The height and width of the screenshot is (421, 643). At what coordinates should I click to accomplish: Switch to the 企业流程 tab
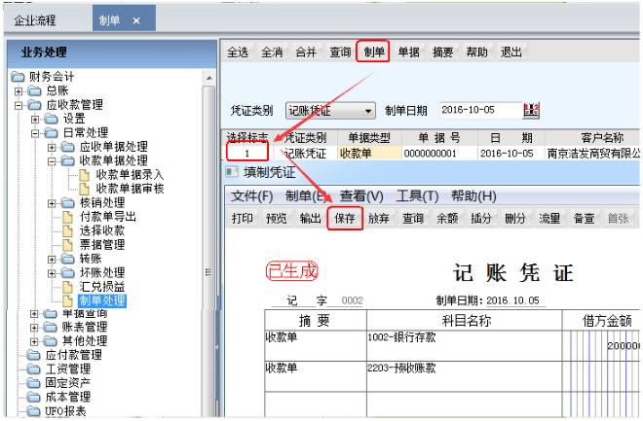pyautogui.click(x=35, y=20)
